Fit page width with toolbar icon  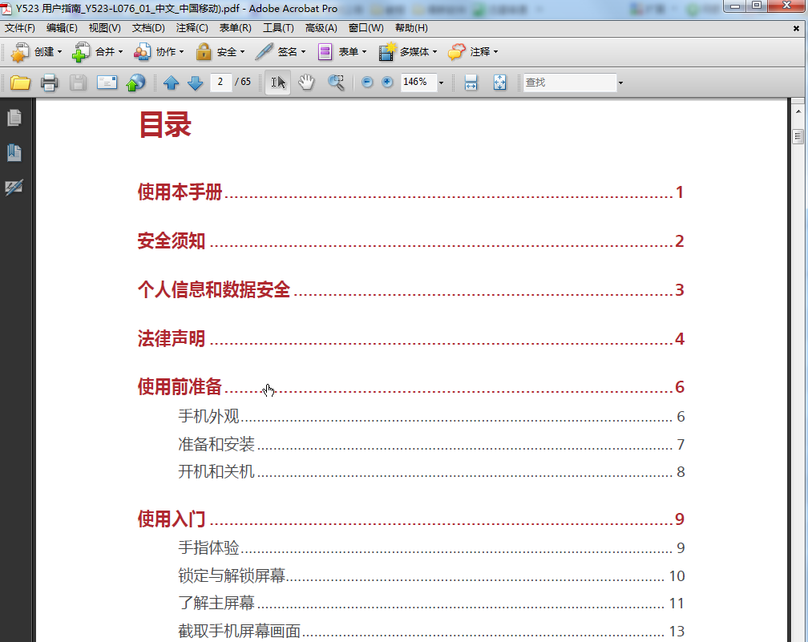pyautogui.click(x=471, y=82)
